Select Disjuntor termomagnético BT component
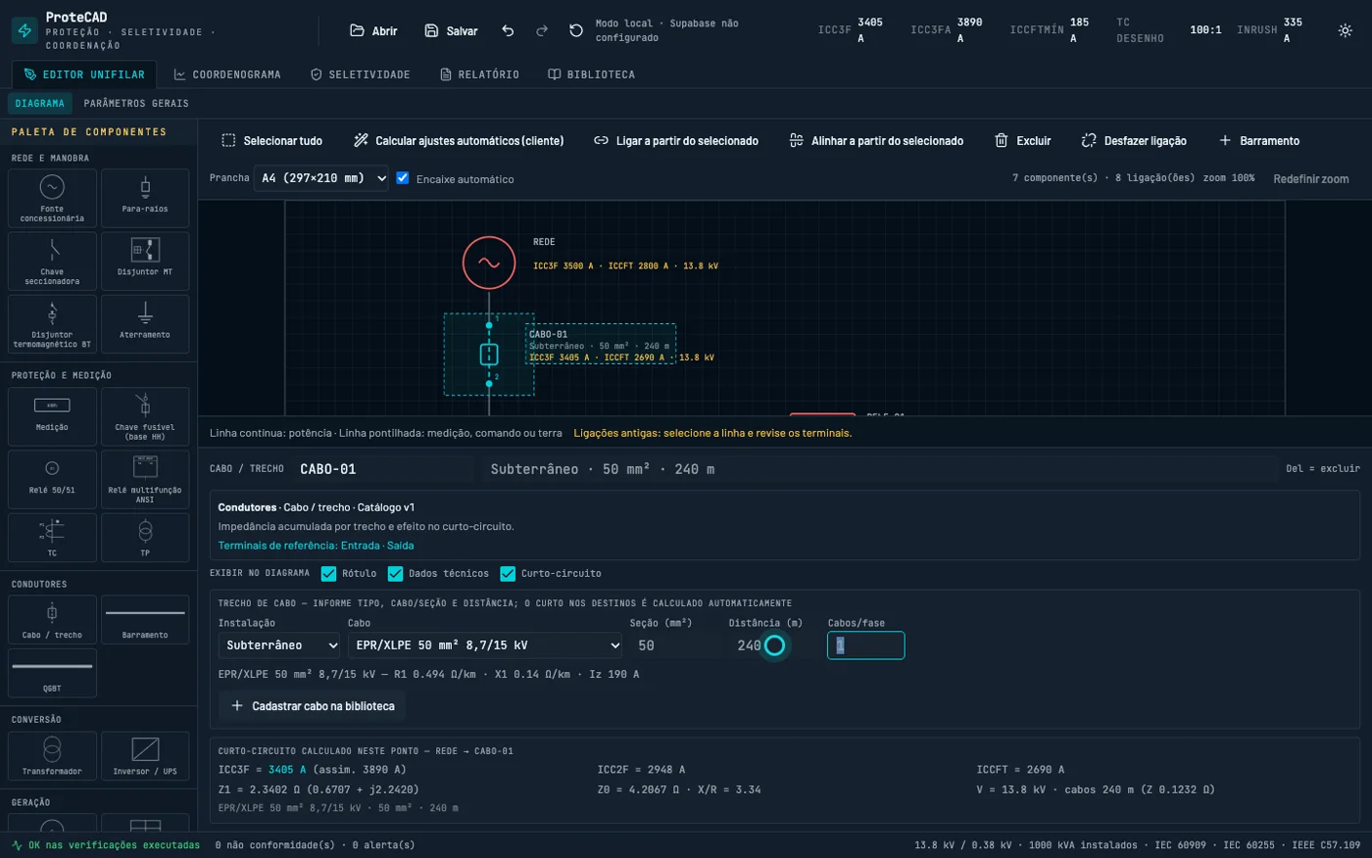 [x=52, y=324]
